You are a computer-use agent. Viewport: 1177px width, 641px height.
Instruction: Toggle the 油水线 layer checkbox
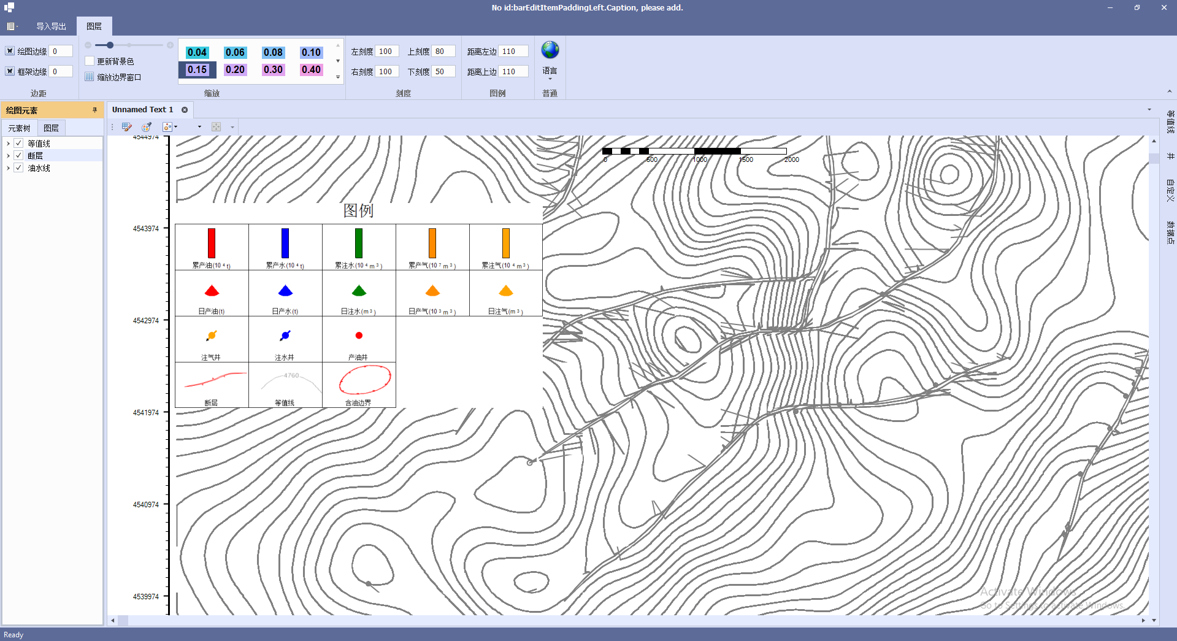point(18,167)
